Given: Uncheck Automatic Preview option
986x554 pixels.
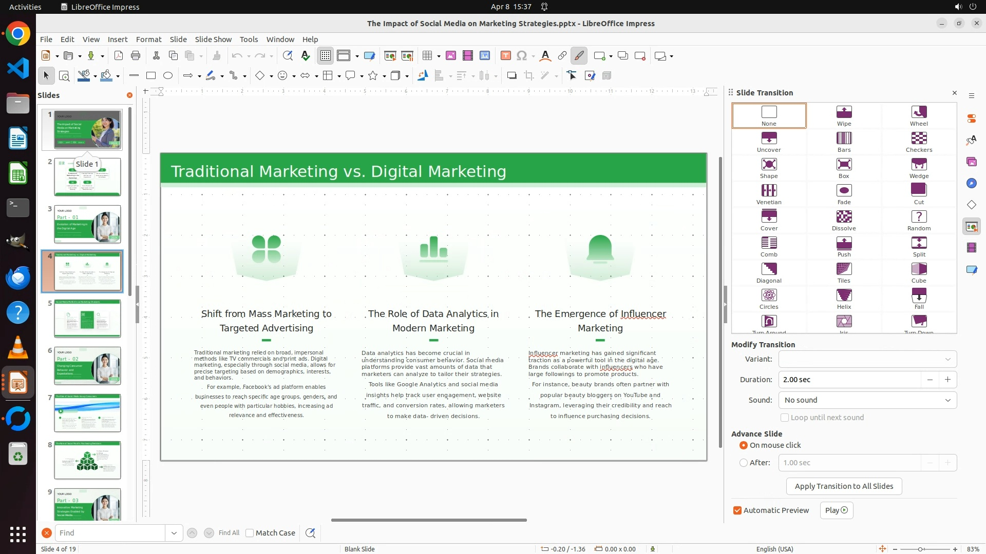Looking at the screenshot, I should point(737,510).
